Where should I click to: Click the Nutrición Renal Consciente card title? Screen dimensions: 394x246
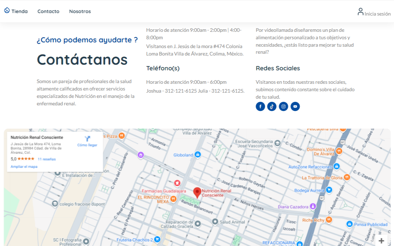coord(37,137)
